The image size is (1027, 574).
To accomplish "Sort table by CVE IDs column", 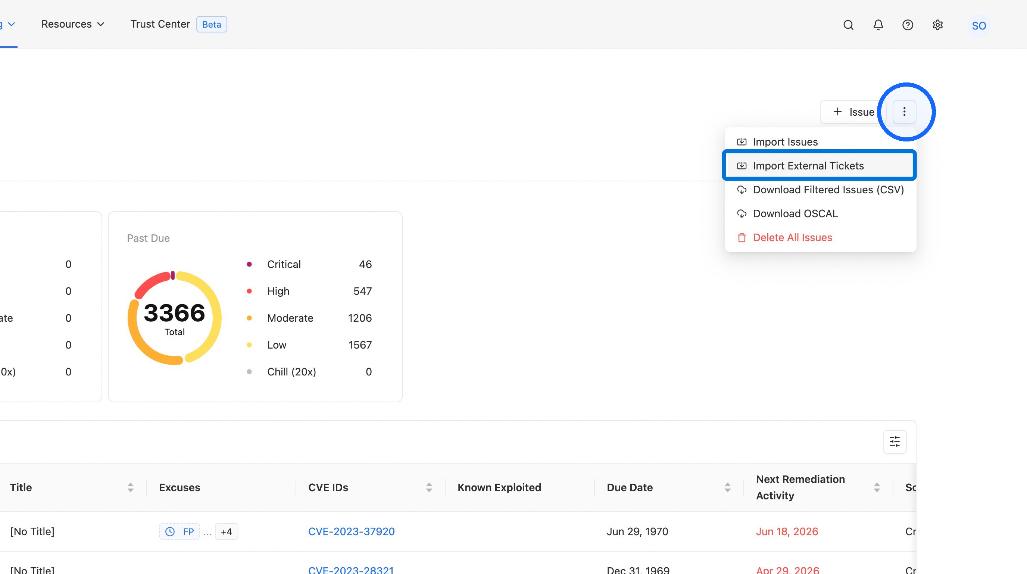I will (x=429, y=487).
